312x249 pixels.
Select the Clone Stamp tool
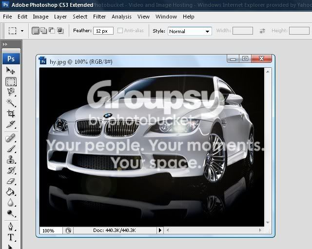tap(11, 159)
